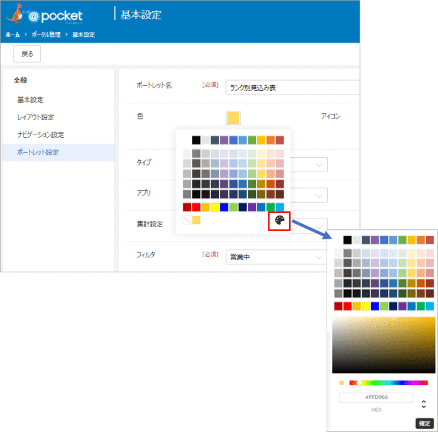Open レイアウト設定 in the sidebar
Viewport: 438px width, 432px height.
pyautogui.click(x=36, y=117)
